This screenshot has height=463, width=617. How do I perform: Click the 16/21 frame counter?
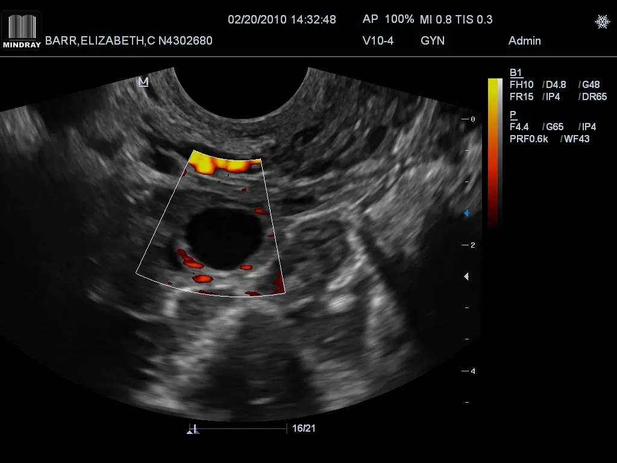pos(303,429)
